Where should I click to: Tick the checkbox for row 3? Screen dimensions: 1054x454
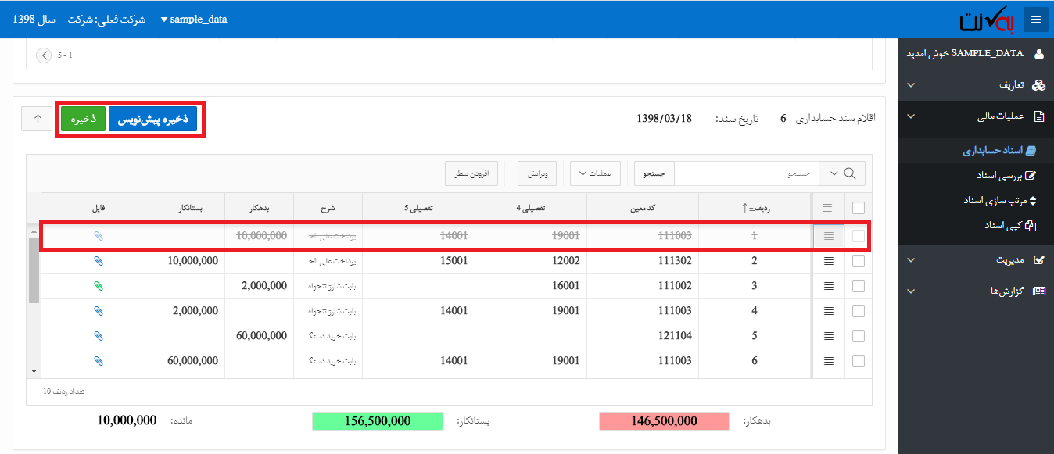point(859,286)
